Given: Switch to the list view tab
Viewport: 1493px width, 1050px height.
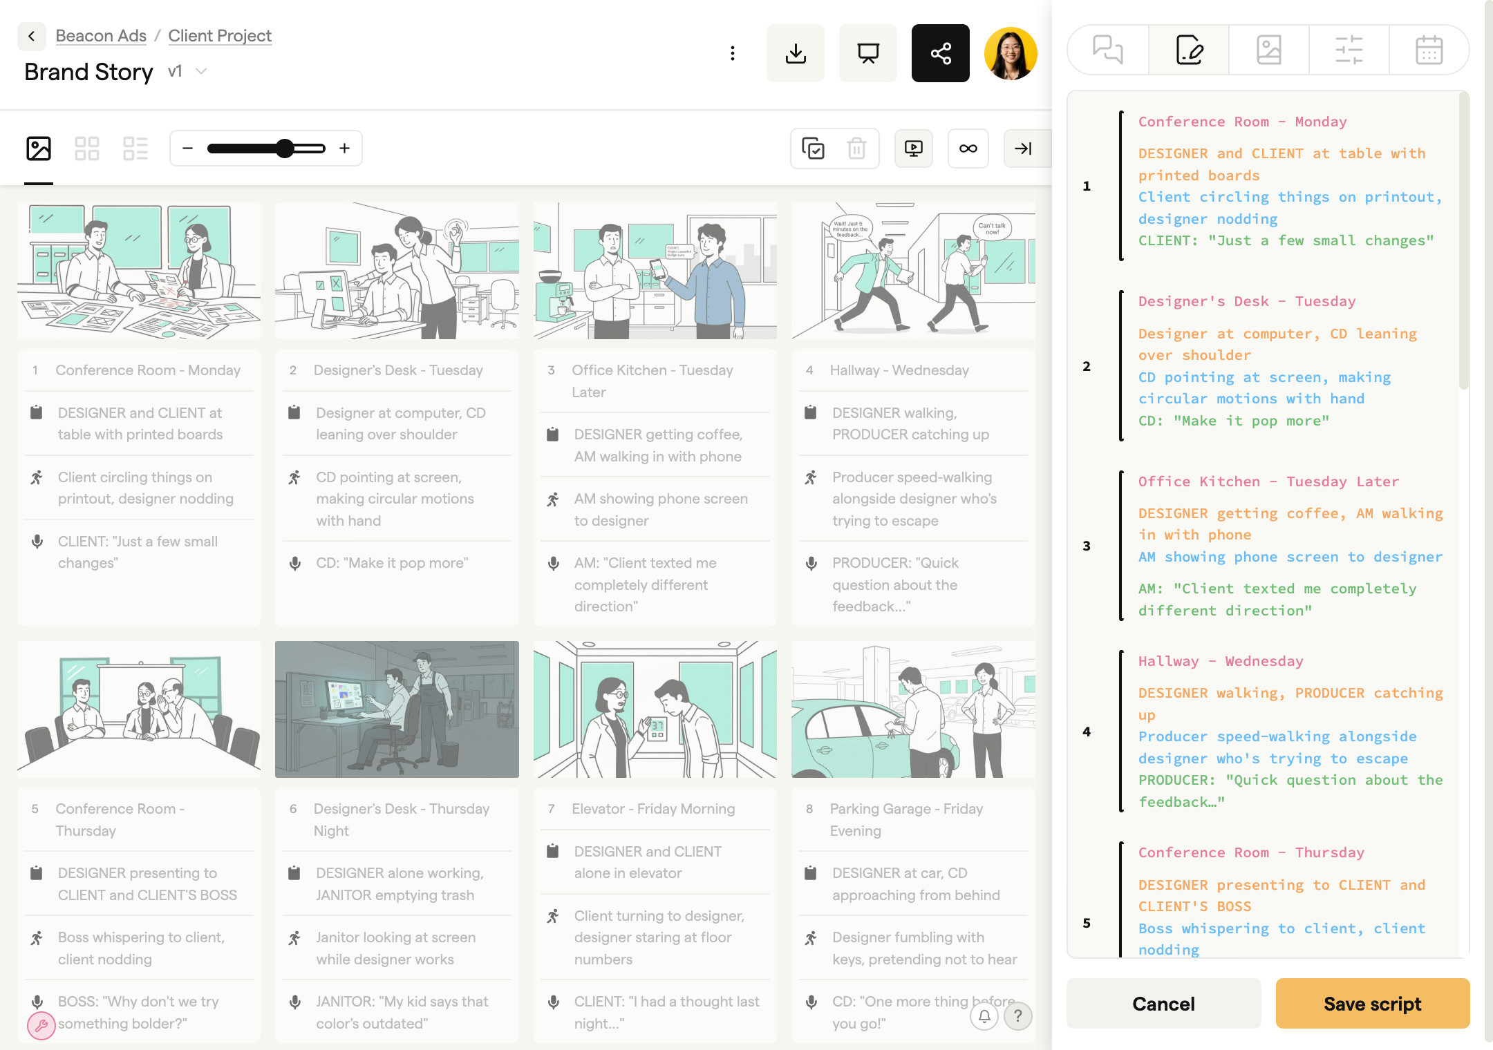Looking at the screenshot, I should (x=137, y=147).
